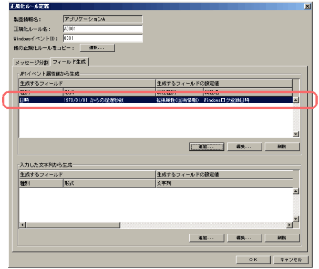Screen dimensions: 319x269
Task: Edit the 正規化ルール名 field A0001
Action: (102, 29)
